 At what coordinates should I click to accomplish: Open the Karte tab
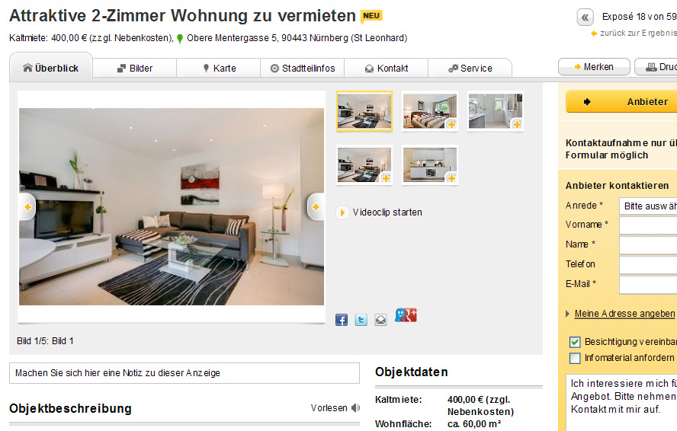point(219,69)
